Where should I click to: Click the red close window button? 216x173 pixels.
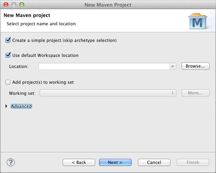(x=6, y=5)
